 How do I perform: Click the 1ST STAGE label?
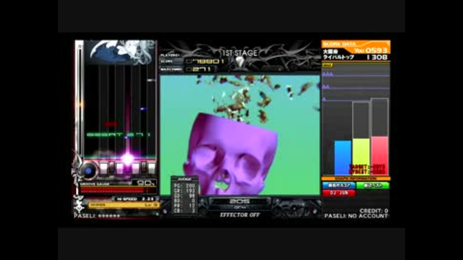coord(240,53)
